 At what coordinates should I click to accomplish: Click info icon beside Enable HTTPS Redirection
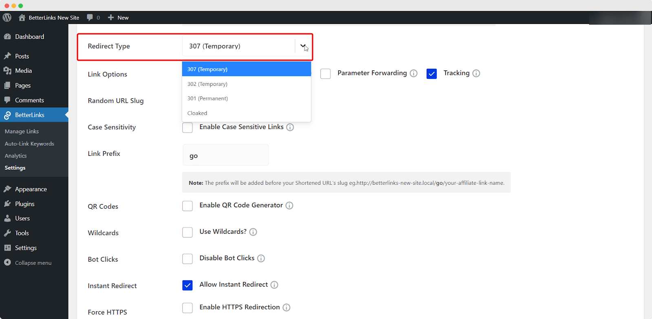(x=286, y=308)
